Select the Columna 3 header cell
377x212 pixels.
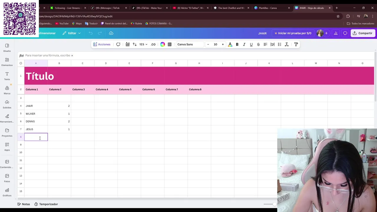(82, 90)
